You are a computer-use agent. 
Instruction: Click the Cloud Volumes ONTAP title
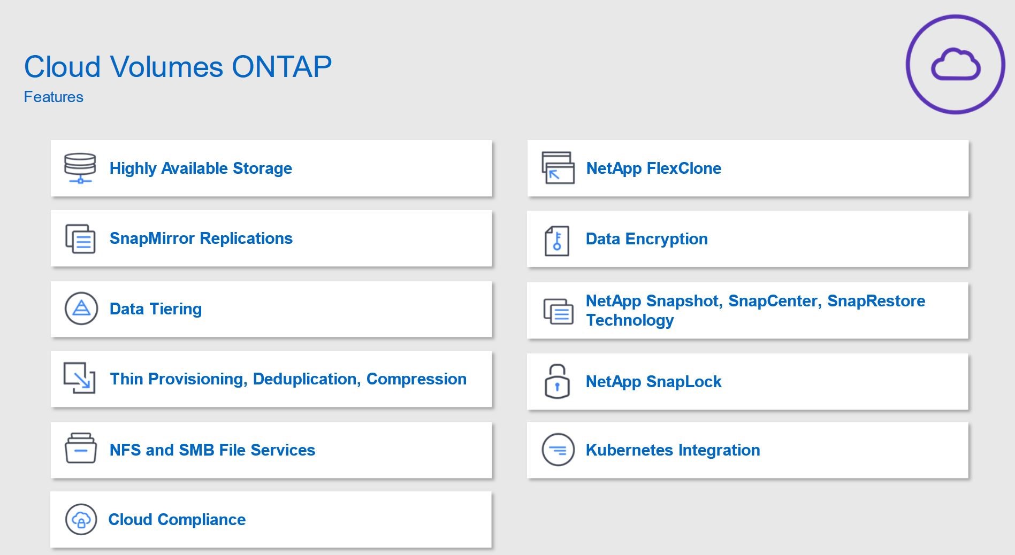(x=178, y=67)
